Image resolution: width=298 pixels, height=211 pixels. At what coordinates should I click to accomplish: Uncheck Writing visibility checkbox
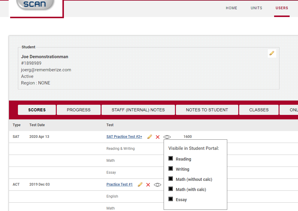[x=171, y=169]
